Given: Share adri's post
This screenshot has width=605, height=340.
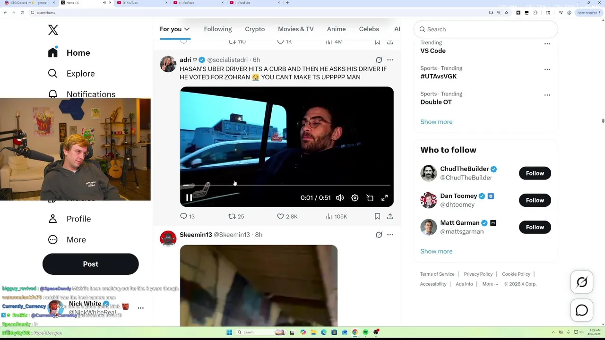Looking at the screenshot, I should click(x=390, y=216).
